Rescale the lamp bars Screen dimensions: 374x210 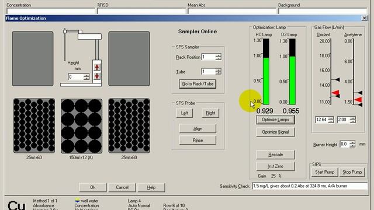(275, 155)
